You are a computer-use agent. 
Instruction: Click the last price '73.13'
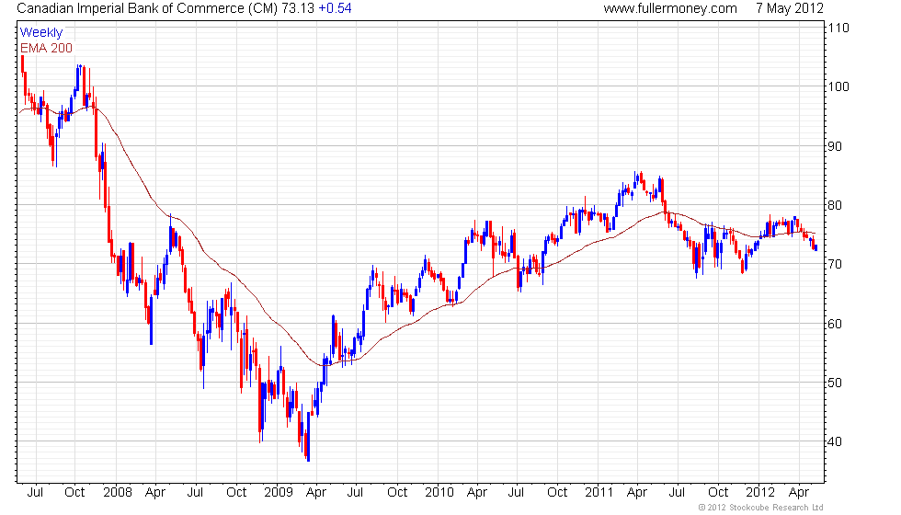pos(298,8)
